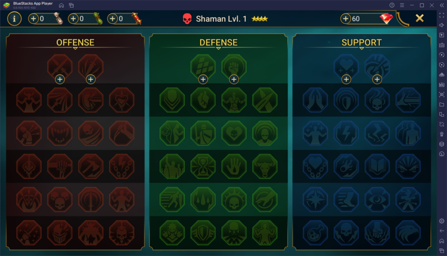Add more red gems with plus button
Viewport: 447px width, 256px height.
[346, 19]
